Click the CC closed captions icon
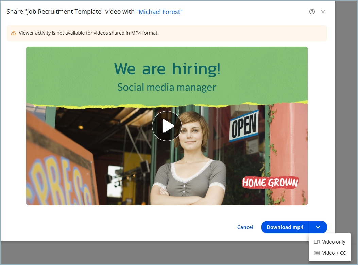This screenshot has width=358, height=265. 317,253
